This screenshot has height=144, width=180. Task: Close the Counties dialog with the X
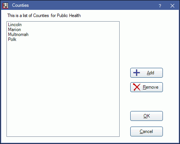click(172, 6)
